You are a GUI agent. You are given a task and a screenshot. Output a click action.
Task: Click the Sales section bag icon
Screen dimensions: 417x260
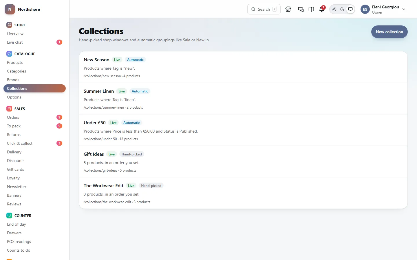click(9, 109)
